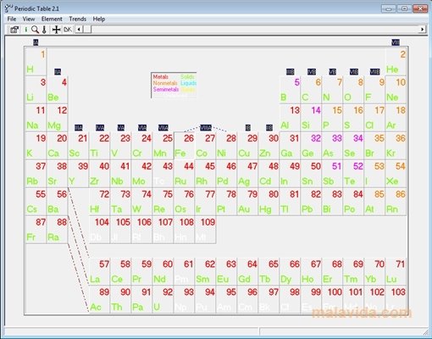Select Oxygen (O) element 8

pos(353,90)
